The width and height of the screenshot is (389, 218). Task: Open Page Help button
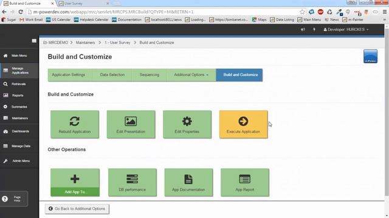[13, 199]
